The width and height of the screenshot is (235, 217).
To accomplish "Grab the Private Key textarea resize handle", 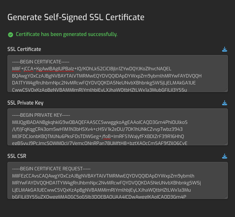I will [226, 144].
